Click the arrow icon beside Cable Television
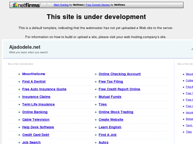 pyautogui.click(x=19, y=120)
